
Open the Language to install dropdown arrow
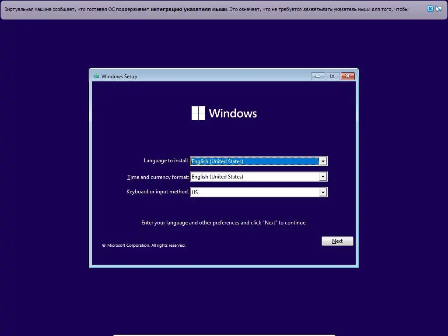(323, 161)
